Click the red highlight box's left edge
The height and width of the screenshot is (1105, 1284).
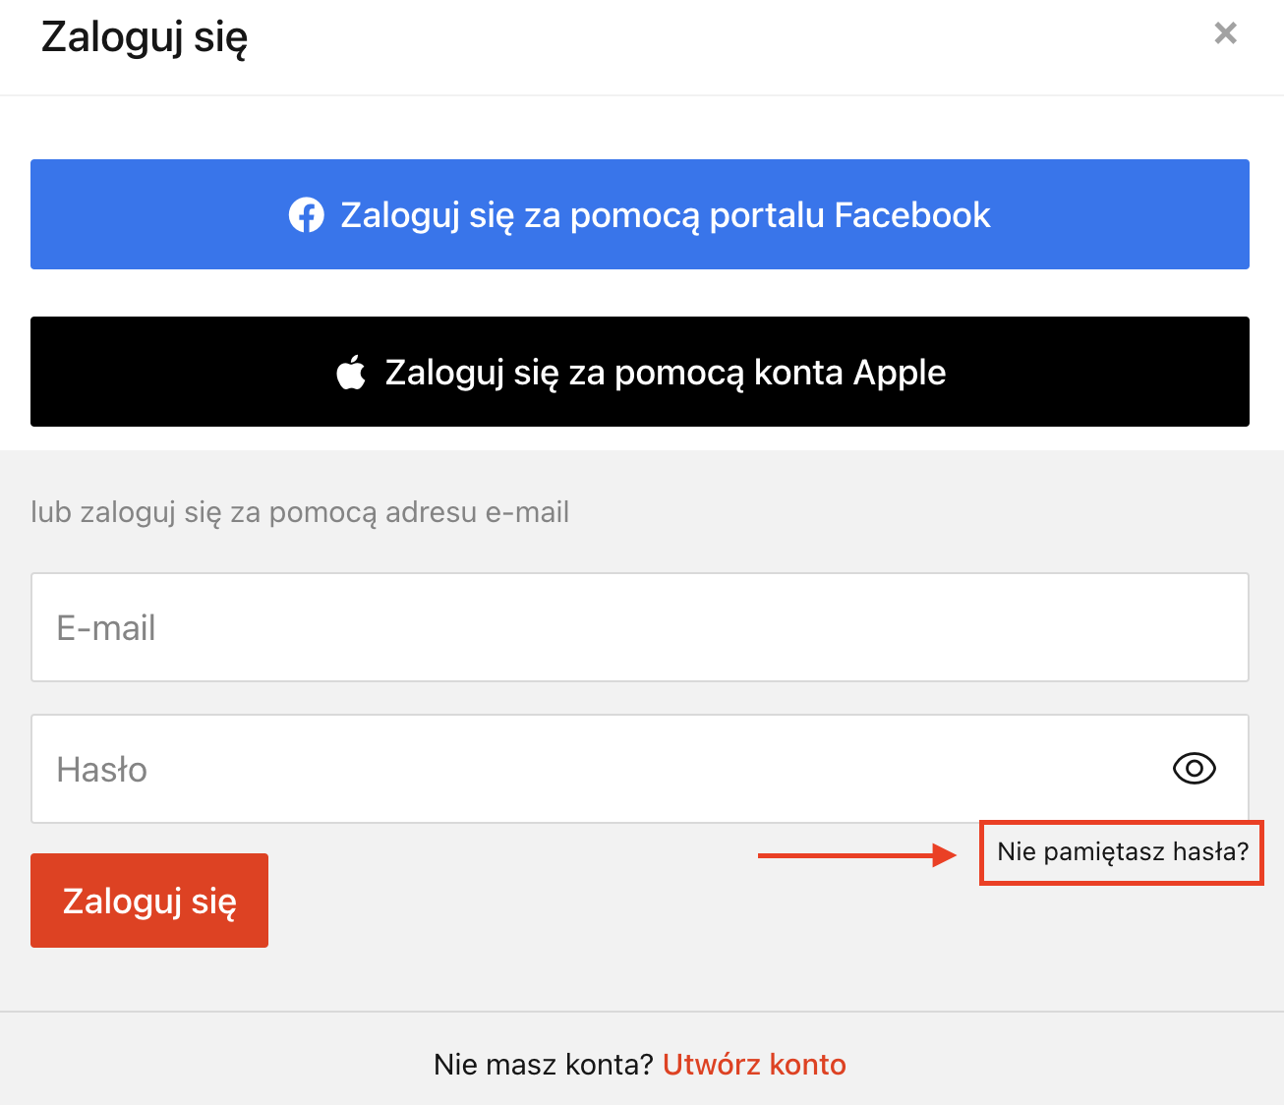pyautogui.click(x=981, y=853)
